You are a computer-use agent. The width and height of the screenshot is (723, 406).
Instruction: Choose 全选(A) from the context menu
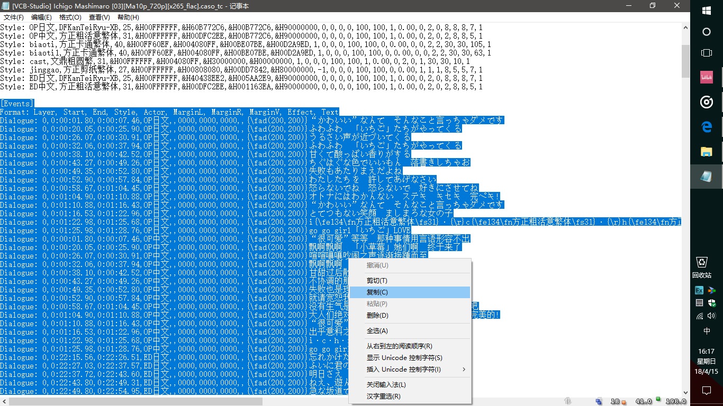(x=410, y=331)
